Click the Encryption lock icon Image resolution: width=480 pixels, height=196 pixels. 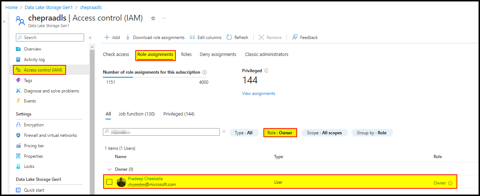[x=18, y=125]
